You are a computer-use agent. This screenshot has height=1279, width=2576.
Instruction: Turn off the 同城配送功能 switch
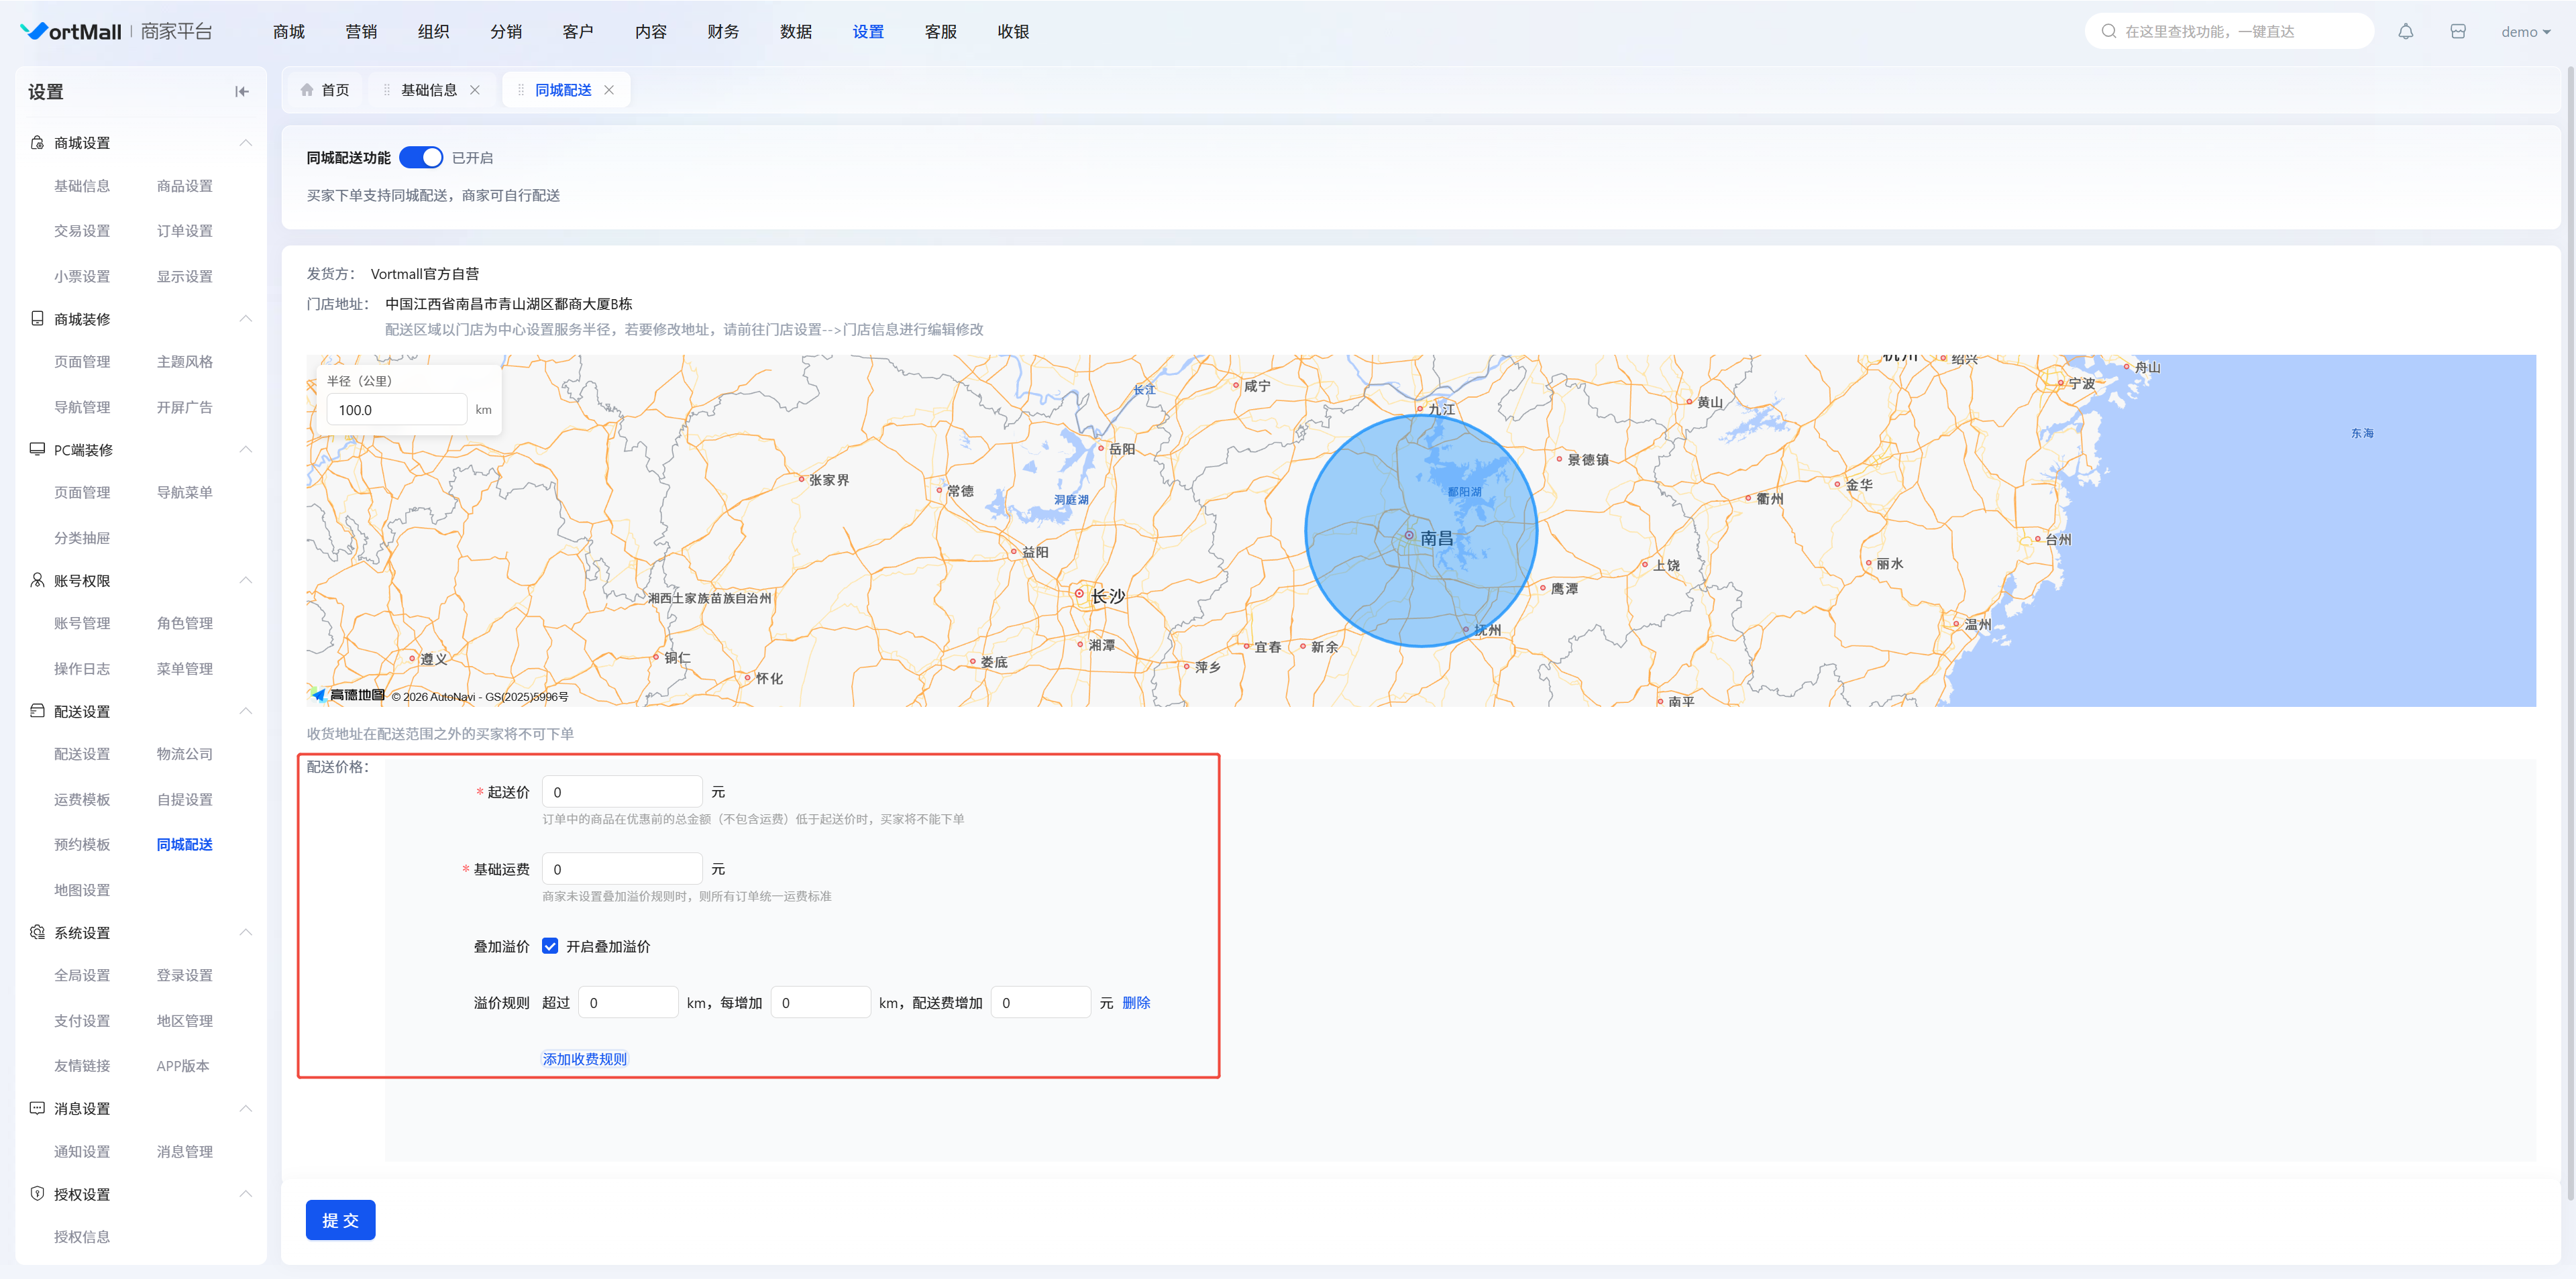point(421,158)
